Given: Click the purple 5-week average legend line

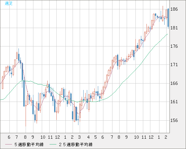Looking at the screenshot, I should pos(9,144).
